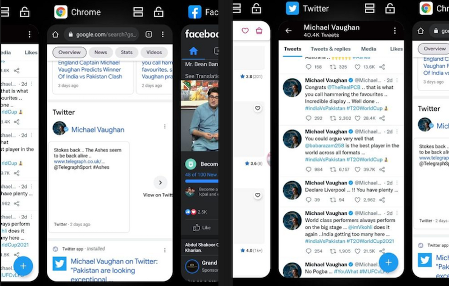This screenshot has height=286, width=449.
Task: Favorite the product rated 4.0 with heart icon
Action: click(x=258, y=196)
